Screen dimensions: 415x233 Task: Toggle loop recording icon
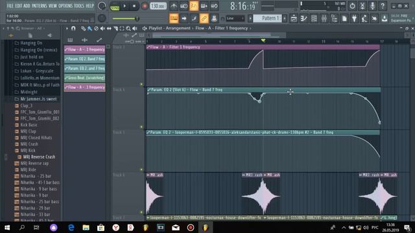[214, 6]
